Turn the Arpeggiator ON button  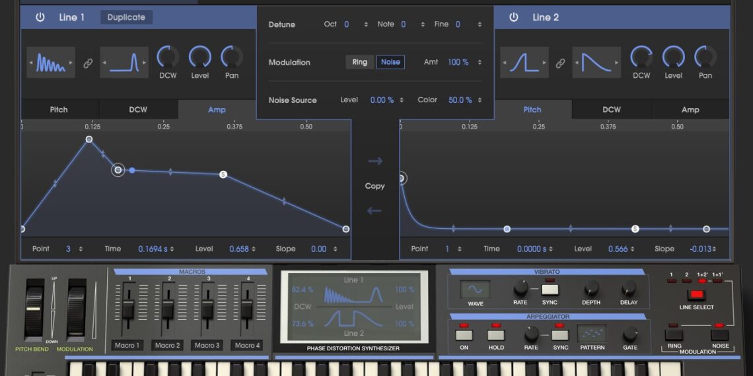pyautogui.click(x=464, y=334)
